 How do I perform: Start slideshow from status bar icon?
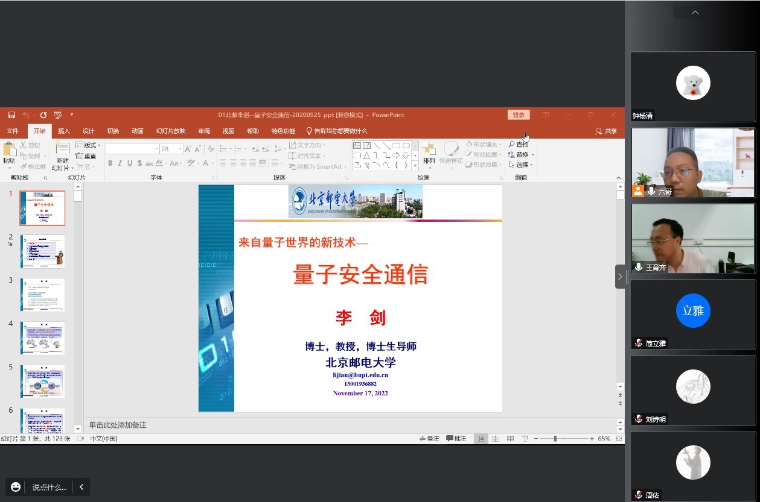525,439
